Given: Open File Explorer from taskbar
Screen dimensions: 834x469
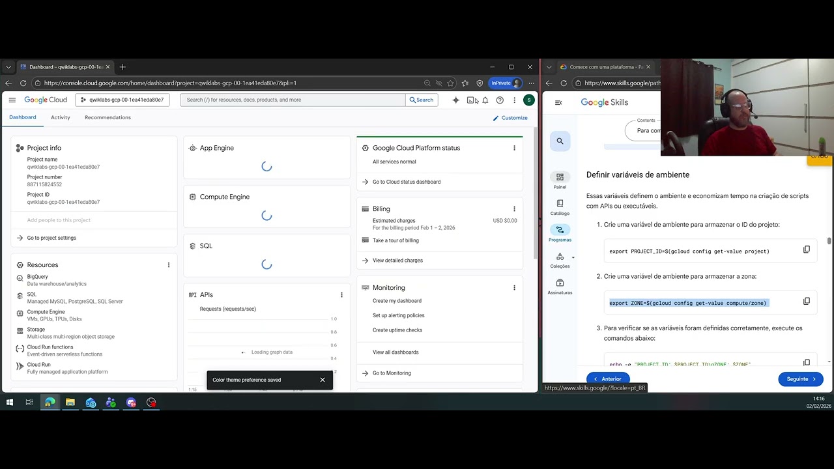Looking at the screenshot, I should 70,403.
